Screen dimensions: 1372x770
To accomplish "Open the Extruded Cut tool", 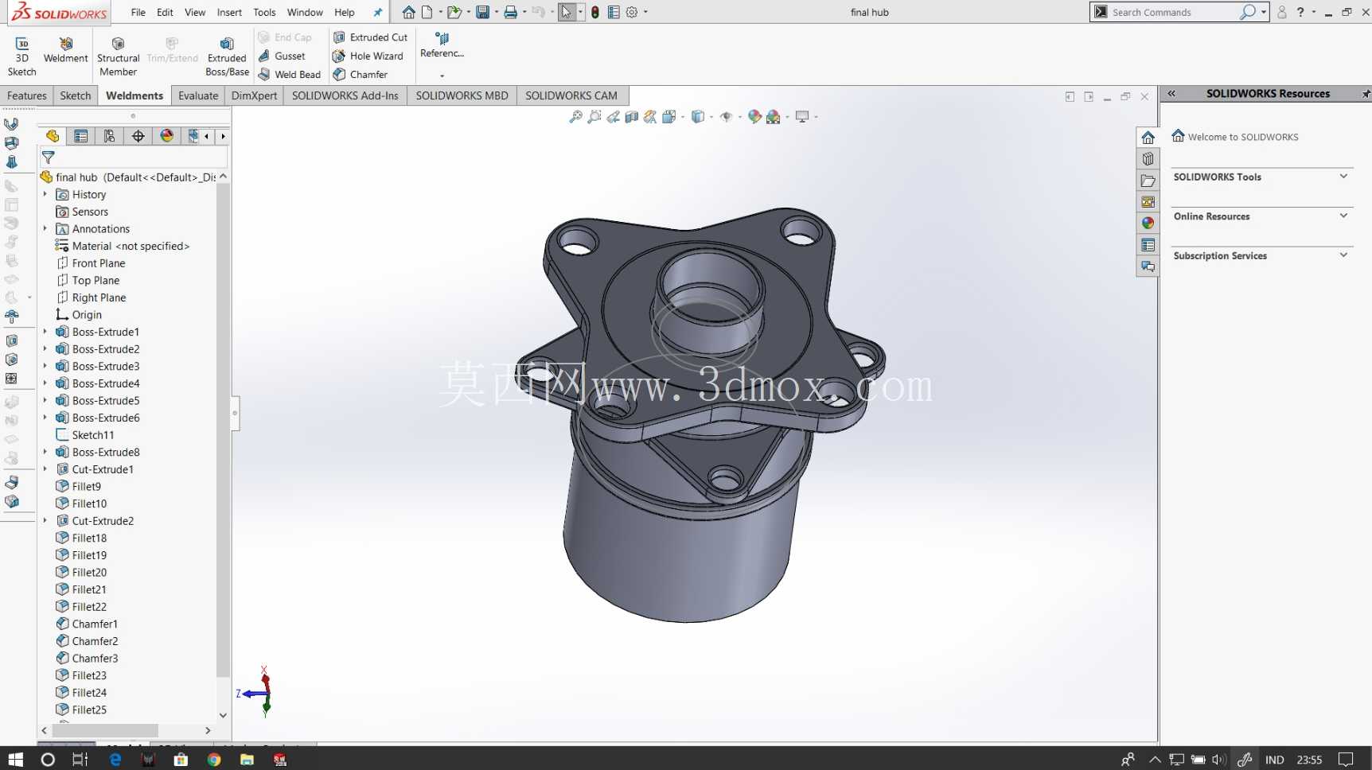I will (x=370, y=37).
